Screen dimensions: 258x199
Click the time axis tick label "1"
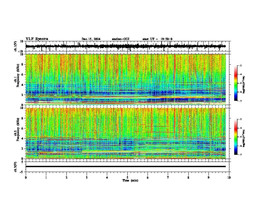click(x=46, y=178)
